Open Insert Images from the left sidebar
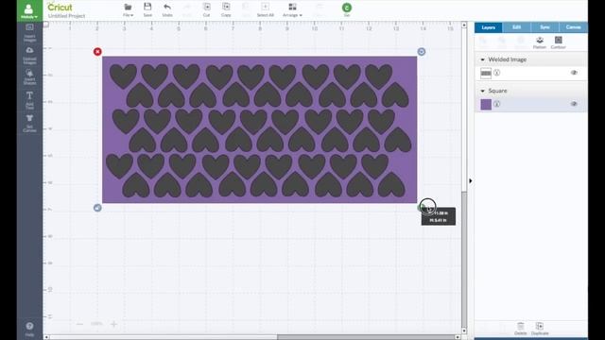This screenshot has width=605, height=340. click(x=29, y=33)
